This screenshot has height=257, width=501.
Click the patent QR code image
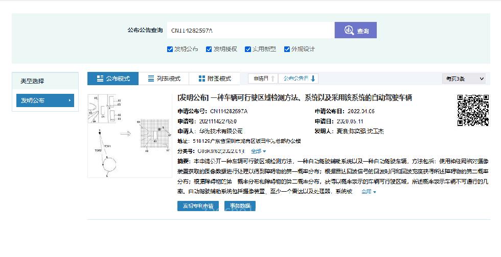click(x=472, y=110)
